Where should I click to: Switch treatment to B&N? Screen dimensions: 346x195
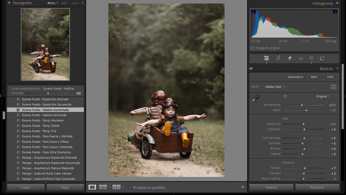tap(314, 77)
